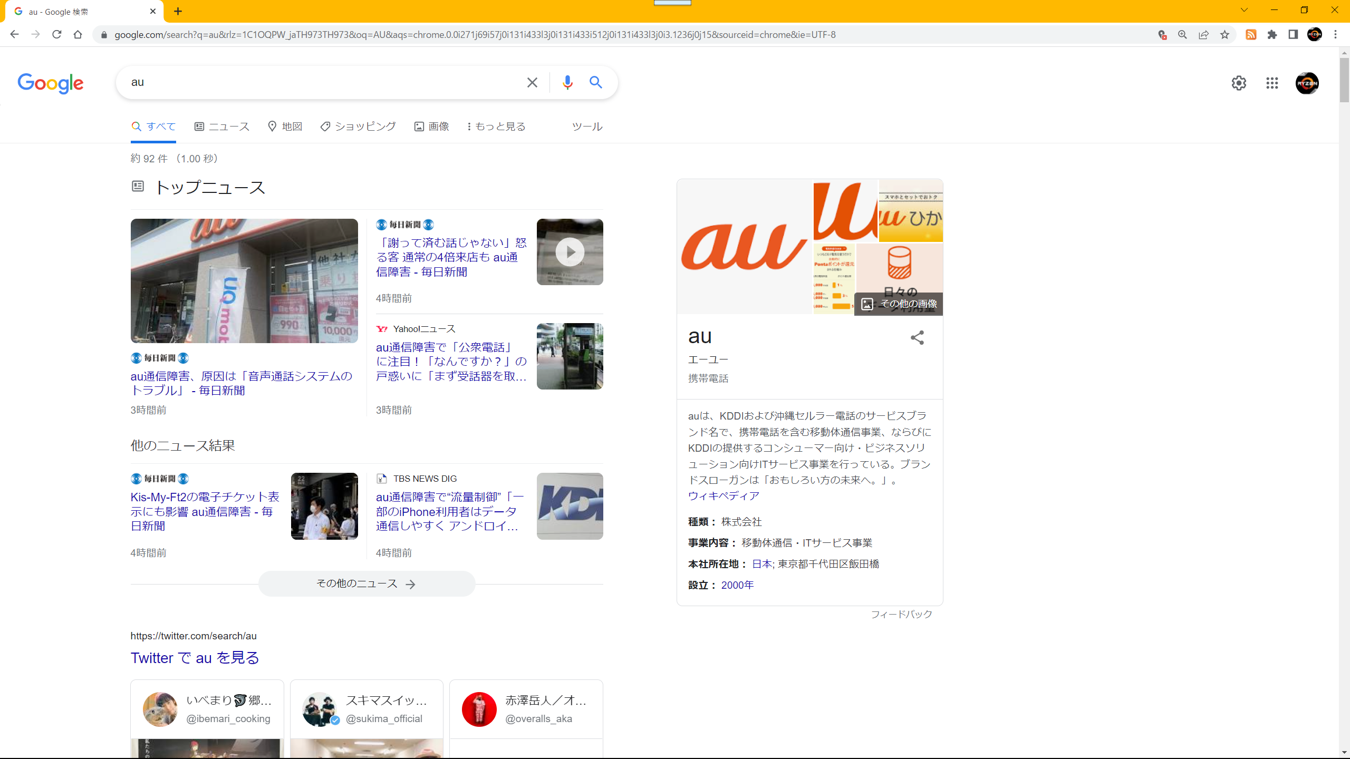Viewport: 1350px width, 759px height.
Task: Click その他の画像 in knowledge panel
Action: coord(899,304)
